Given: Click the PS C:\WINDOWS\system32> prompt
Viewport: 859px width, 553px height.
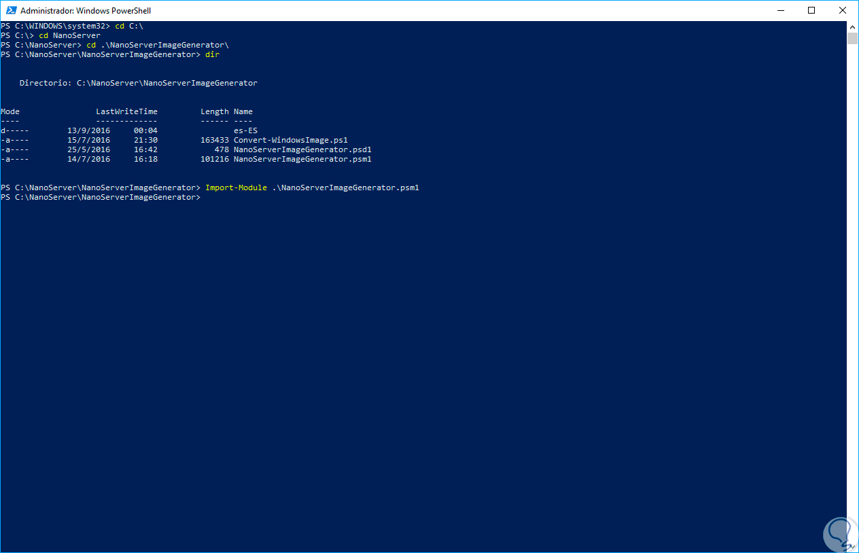Looking at the screenshot, I should [56, 26].
